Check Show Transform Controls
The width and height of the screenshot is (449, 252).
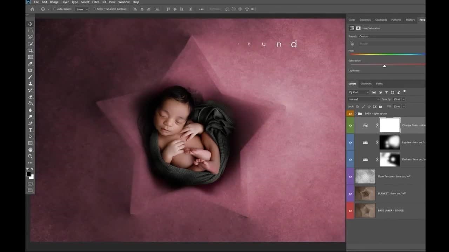tap(94, 9)
